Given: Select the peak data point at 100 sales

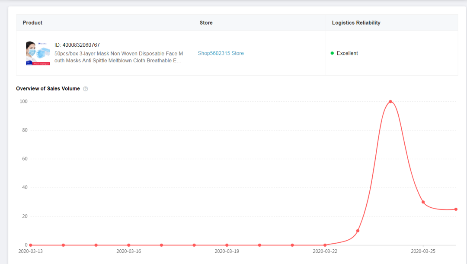Looking at the screenshot, I should pyautogui.click(x=390, y=102).
